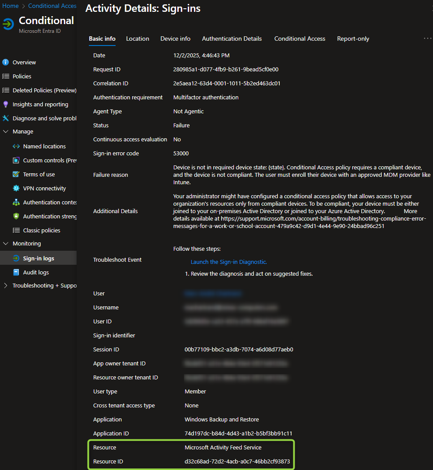The width and height of the screenshot is (433, 470).
Task: Click the Audit logs notebook icon
Action: 16,272
